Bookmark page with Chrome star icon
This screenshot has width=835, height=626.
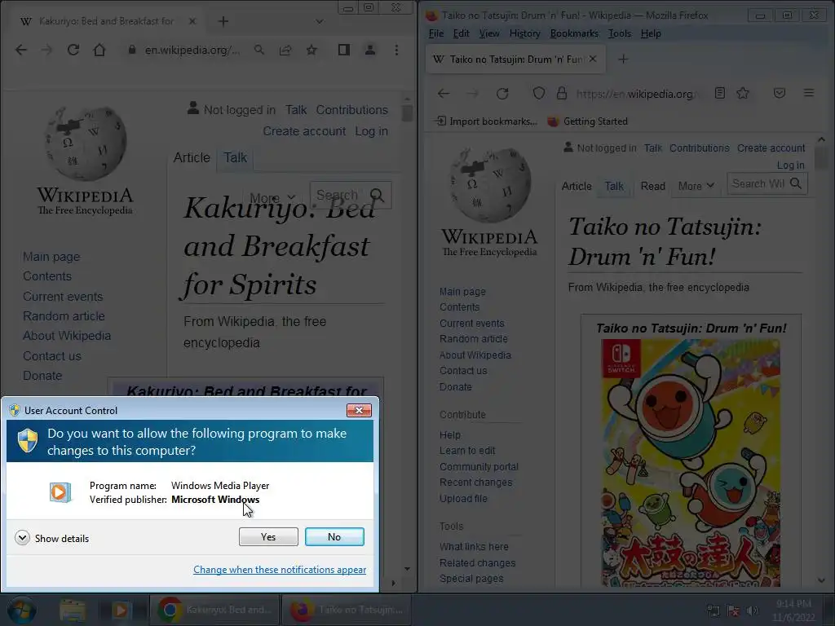pos(311,50)
